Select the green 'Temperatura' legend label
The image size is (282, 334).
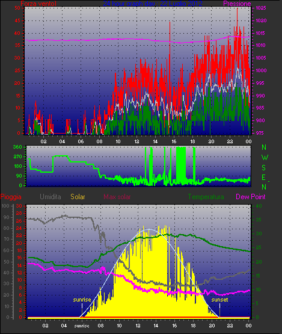(206, 197)
